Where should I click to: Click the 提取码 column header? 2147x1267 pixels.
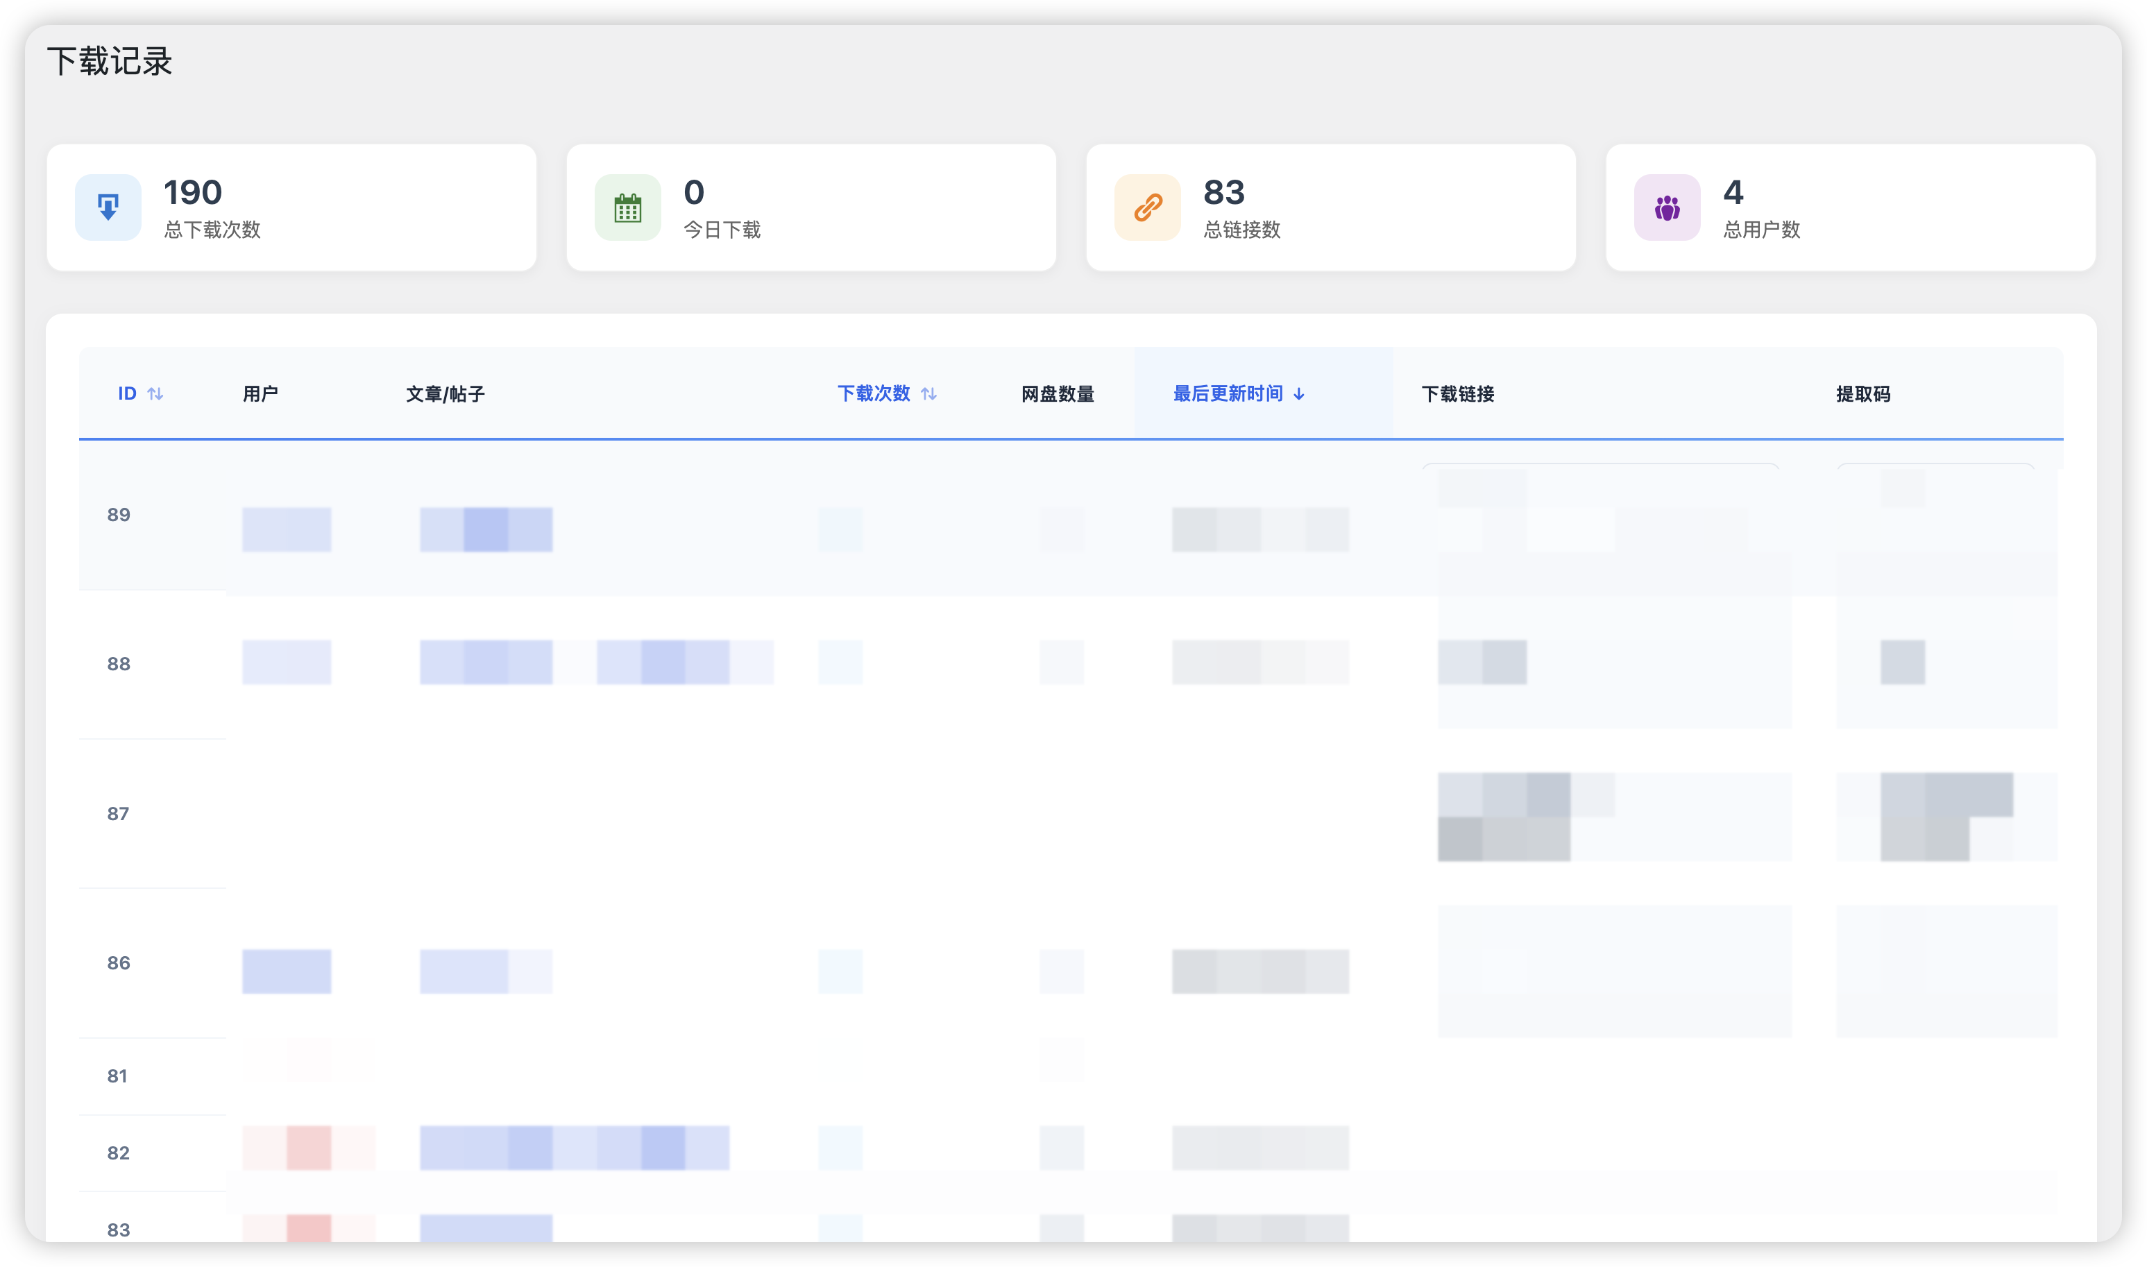1862,393
